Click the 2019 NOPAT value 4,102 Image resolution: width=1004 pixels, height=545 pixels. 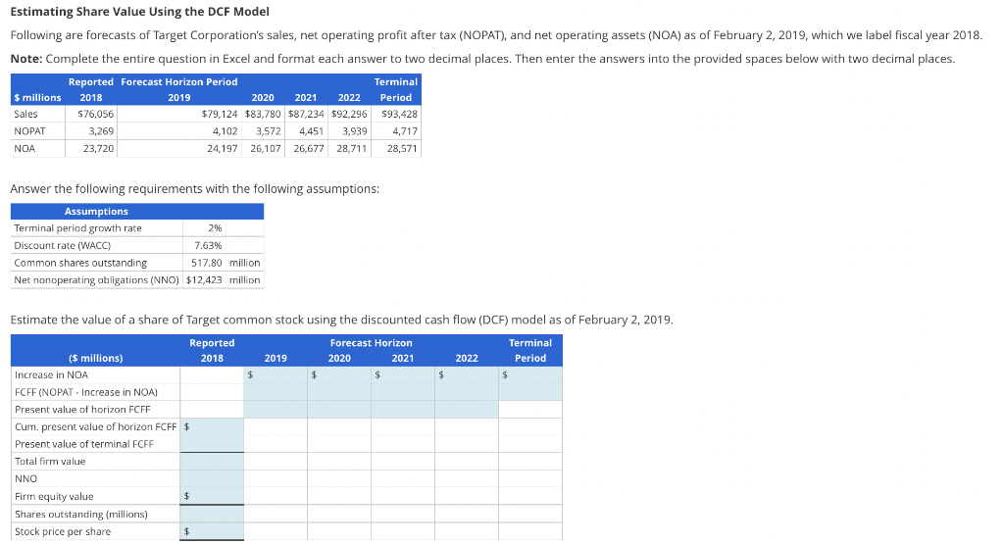(226, 131)
